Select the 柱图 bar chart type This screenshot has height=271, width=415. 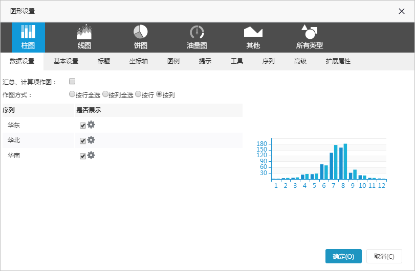click(x=28, y=37)
